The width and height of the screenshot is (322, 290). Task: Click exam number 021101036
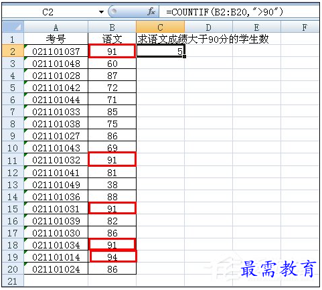[x=56, y=197]
